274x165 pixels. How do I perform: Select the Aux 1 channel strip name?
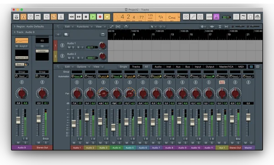pos(222,148)
